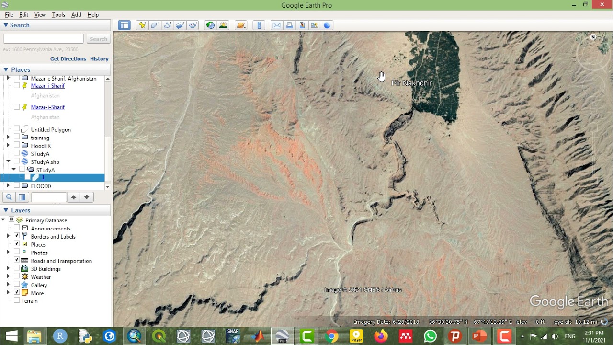
Task: Click the blue globe toolbar icon
Action: (x=327, y=25)
